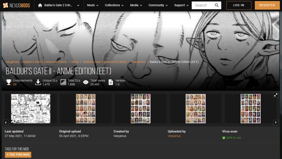Expand the Baldur's Gate 2 Enh... game dropdown

[x=78, y=5]
